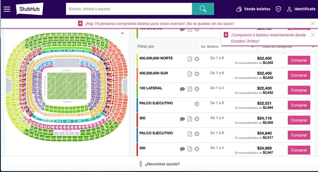Click in the Evento, artista o equipo search field

129,9
